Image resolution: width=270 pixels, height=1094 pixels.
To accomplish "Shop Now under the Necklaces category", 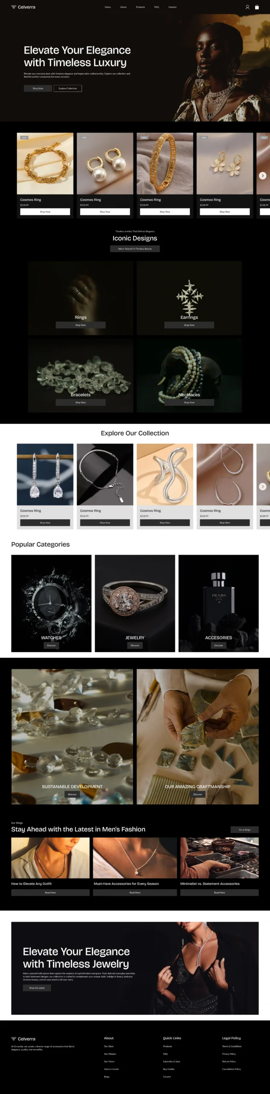I will pos(189,403).
